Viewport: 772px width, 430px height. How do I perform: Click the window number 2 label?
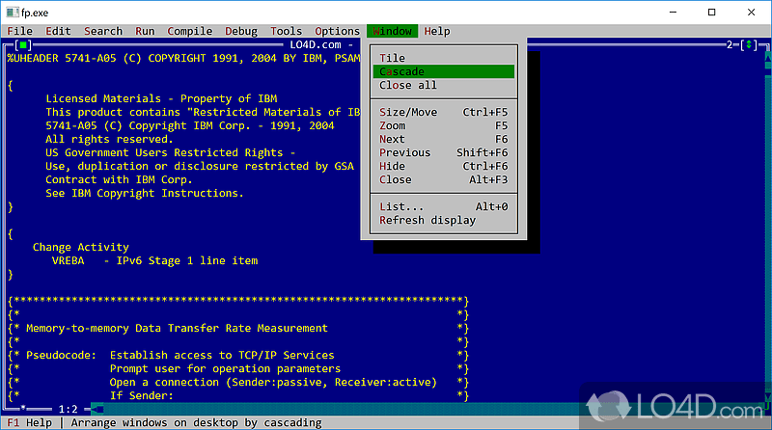tap(730, 44)
